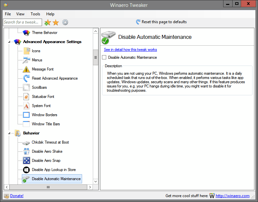Focus the Search for a tweak field
This screenshot has height=202, width=258.
point(22,22)
